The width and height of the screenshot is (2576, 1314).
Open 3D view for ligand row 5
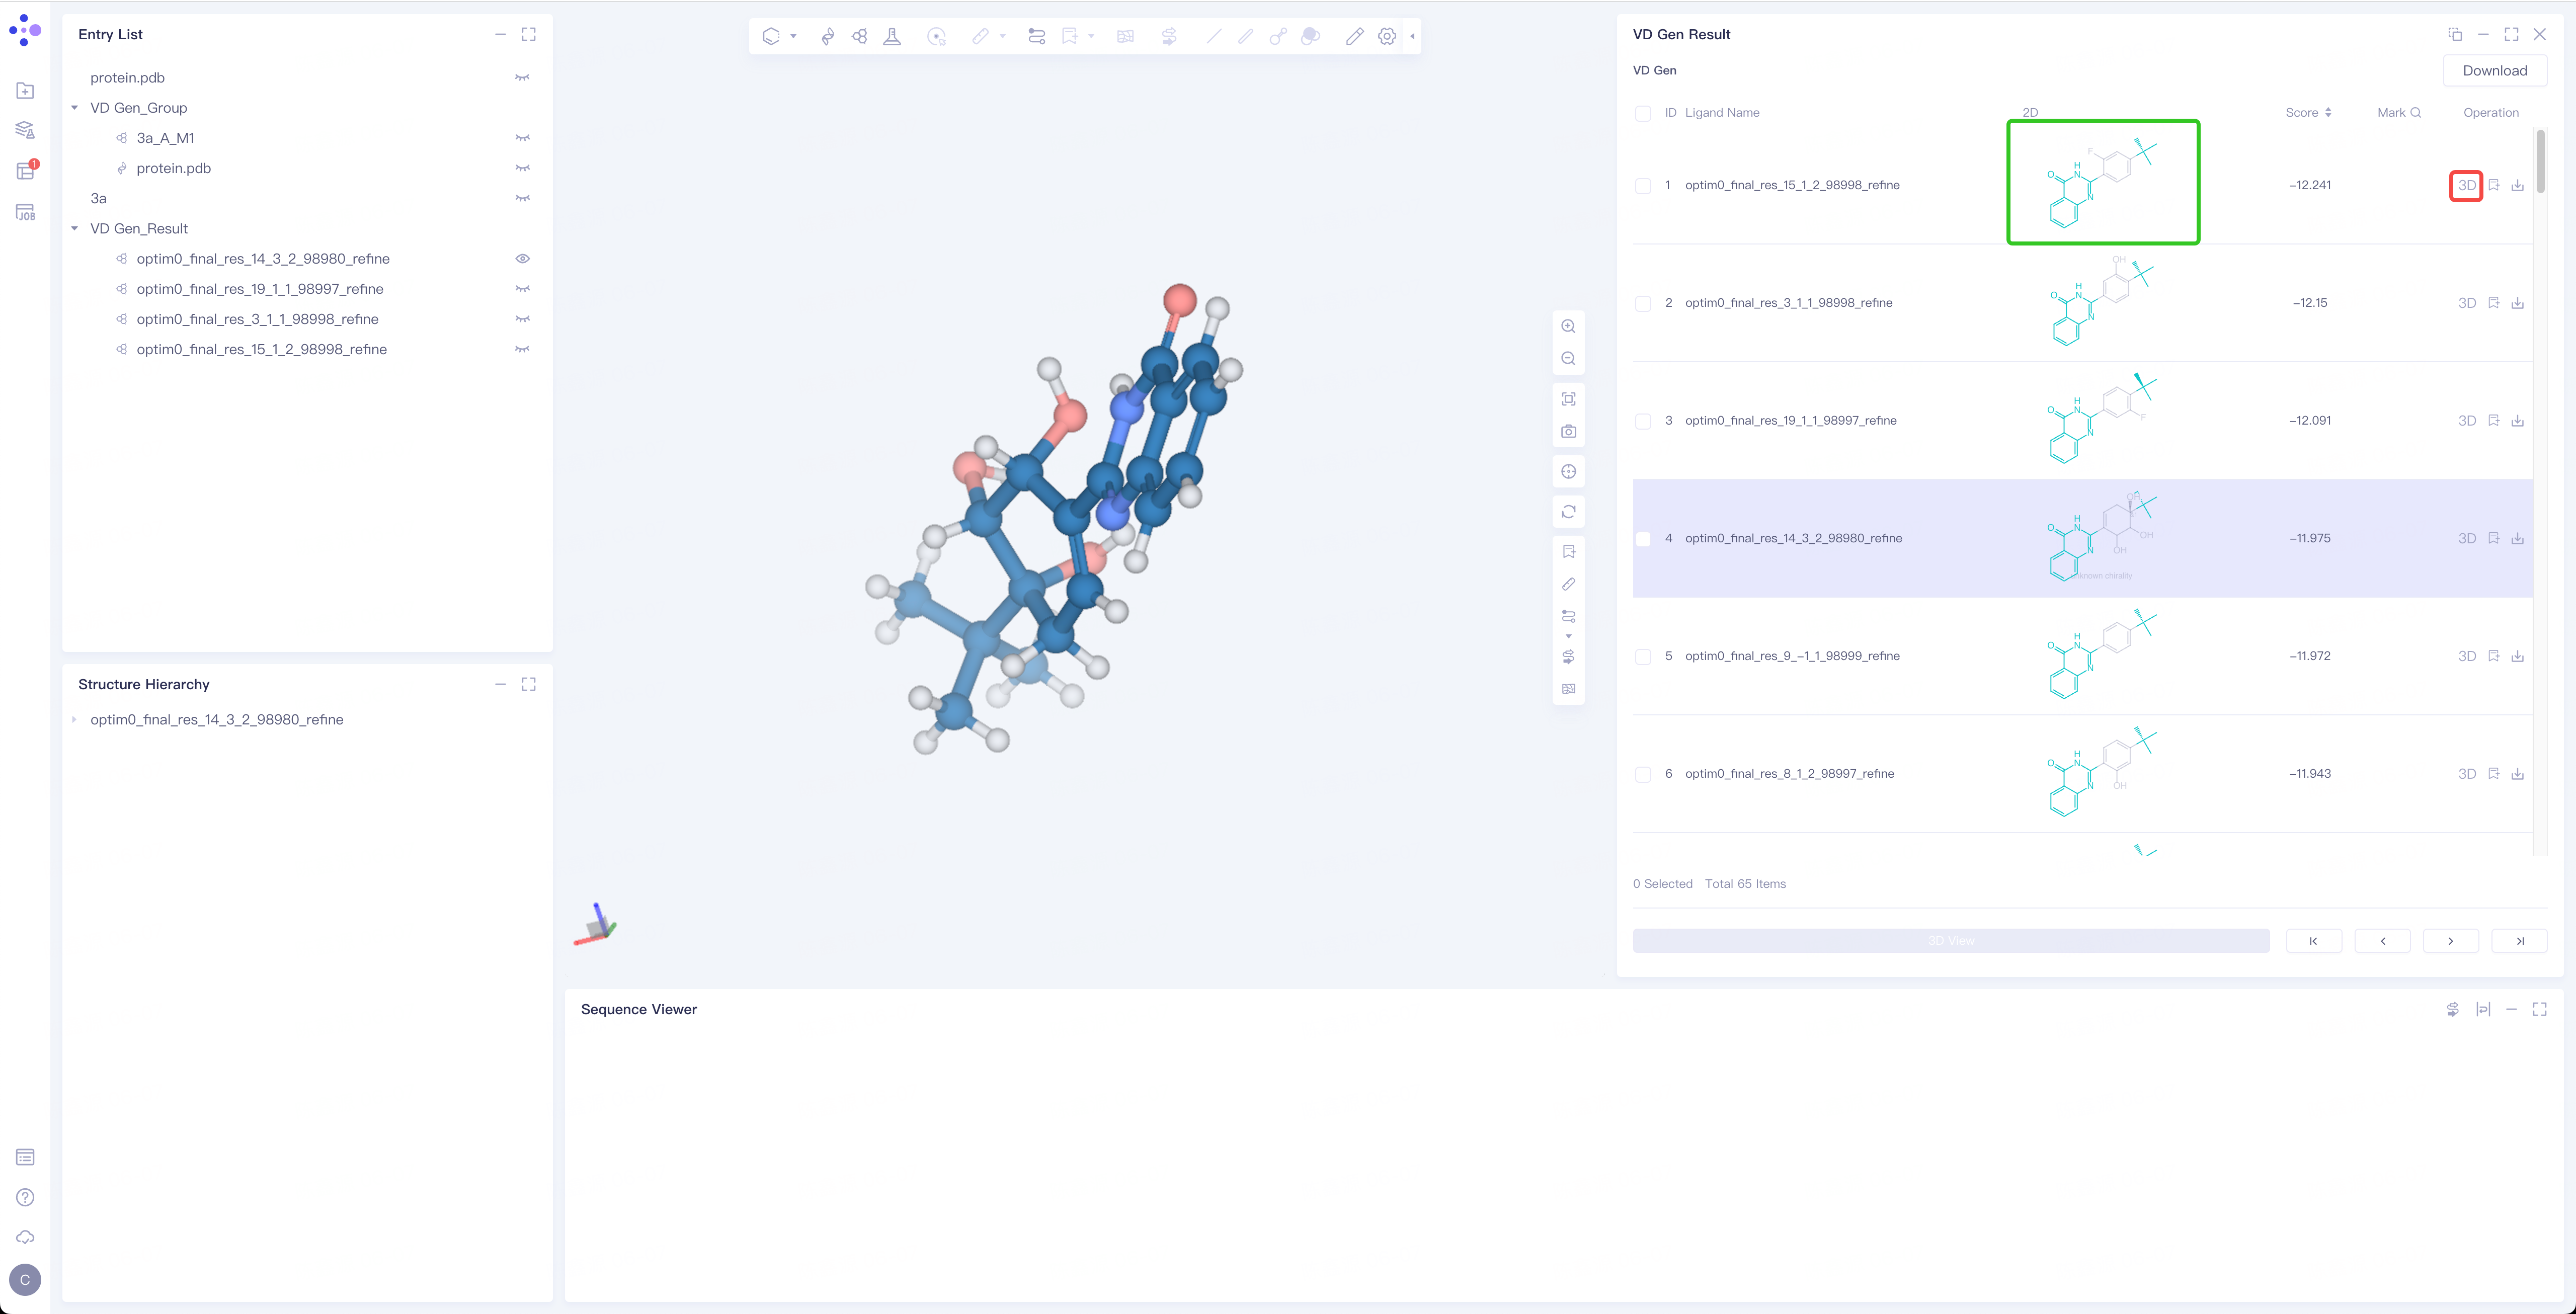pyautogui.click(x=2466, y=657)
